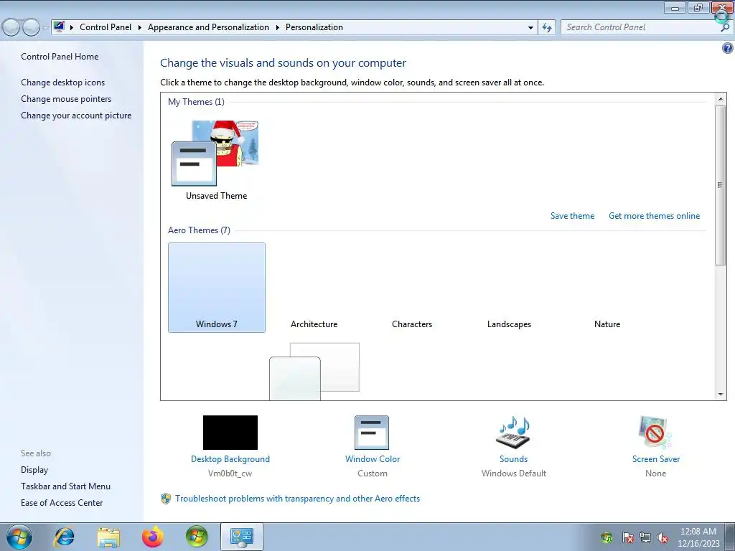Open the Sounds keyboard icon
735x551 pixels.
pyautogui.click(x=513, y=433)
